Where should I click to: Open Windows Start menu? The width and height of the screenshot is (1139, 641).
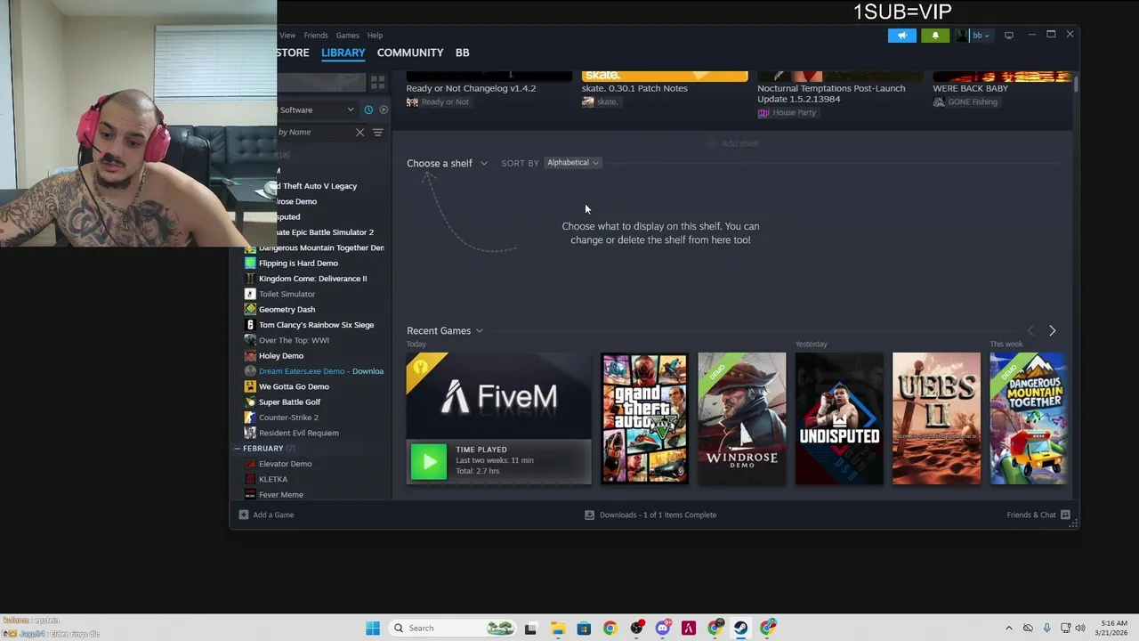373,628
